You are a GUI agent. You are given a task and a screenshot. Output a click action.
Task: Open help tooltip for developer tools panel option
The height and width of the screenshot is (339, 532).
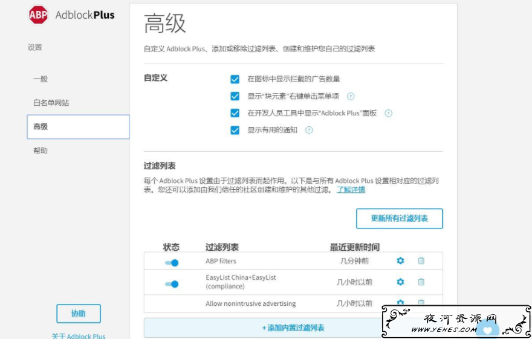[x=388, y=113]
